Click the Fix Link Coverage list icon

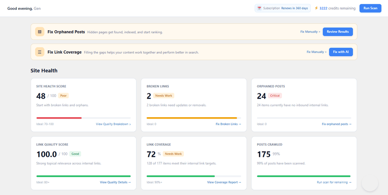click(39, 52)
